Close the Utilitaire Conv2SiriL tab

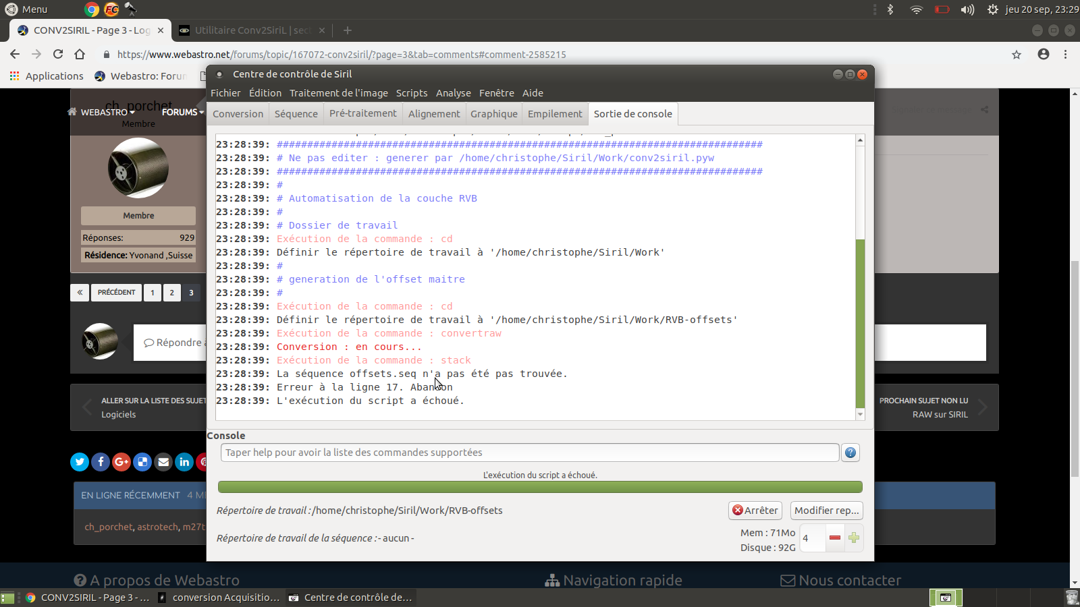tap(322, 30)
